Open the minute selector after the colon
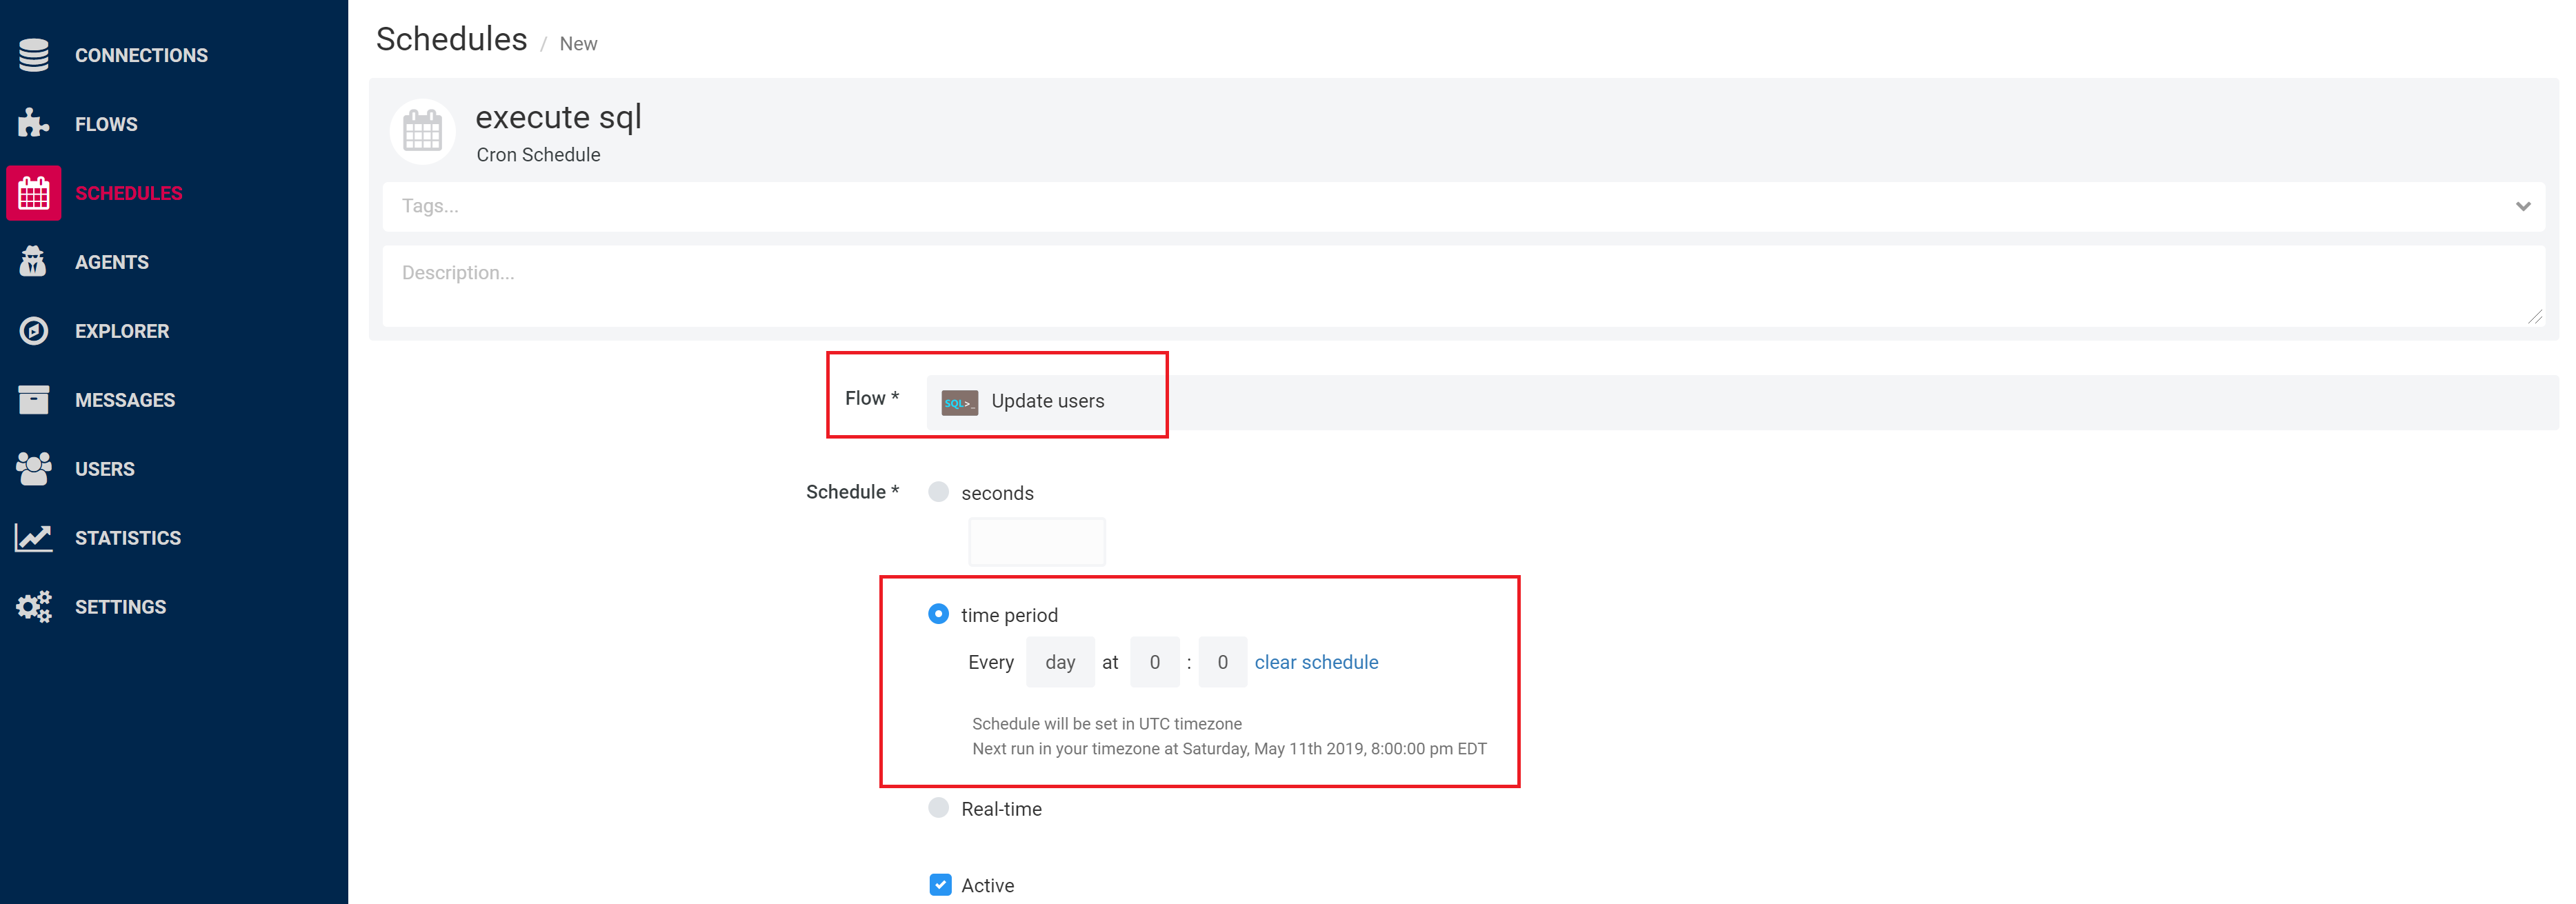The width and height of the screenshot is (2576, 904). click(1222, 662)
